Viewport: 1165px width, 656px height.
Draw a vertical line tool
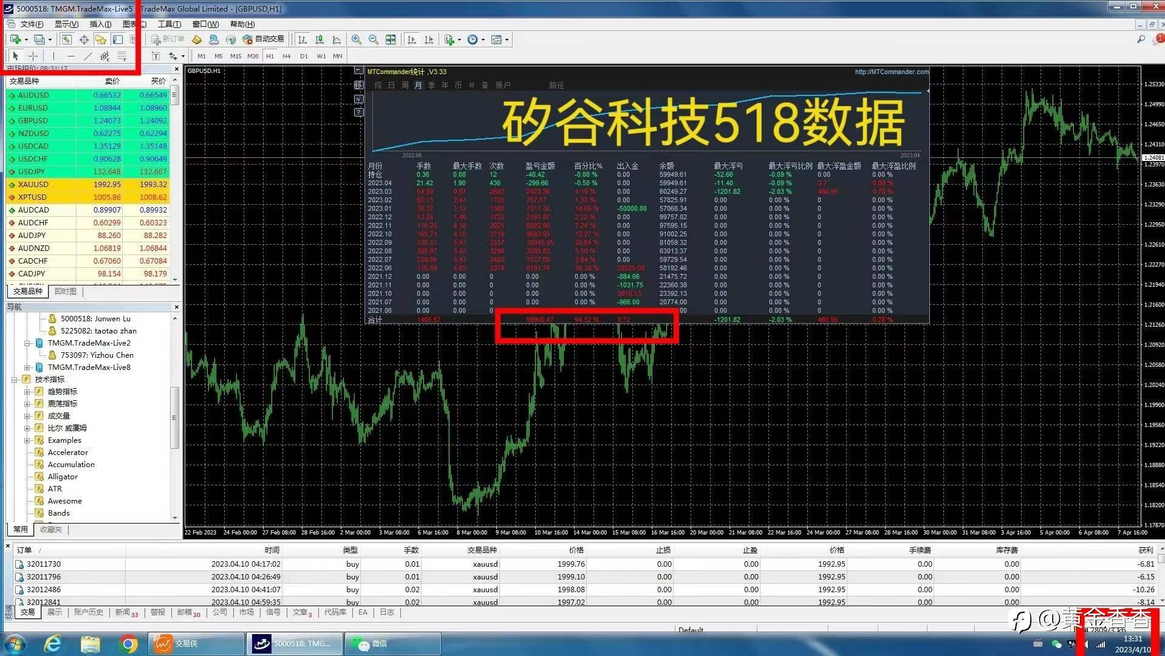(53, 56)
